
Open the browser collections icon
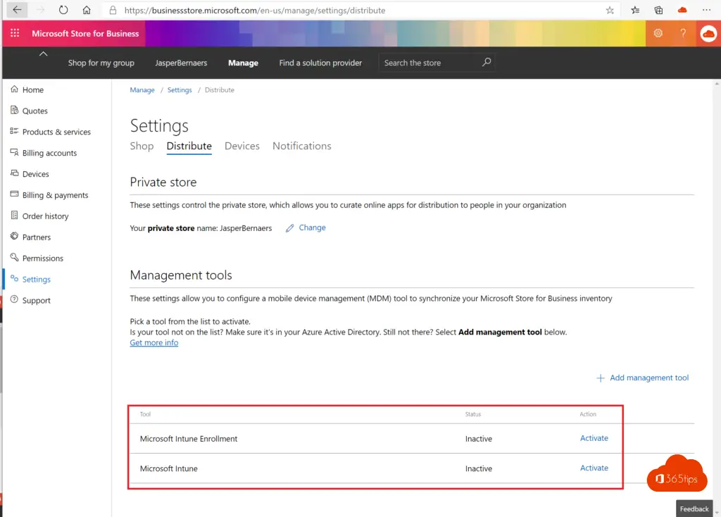[x=658, y=10]
